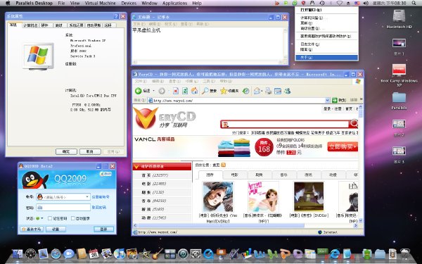Click the IE Back arrow button

click(139, 91)
